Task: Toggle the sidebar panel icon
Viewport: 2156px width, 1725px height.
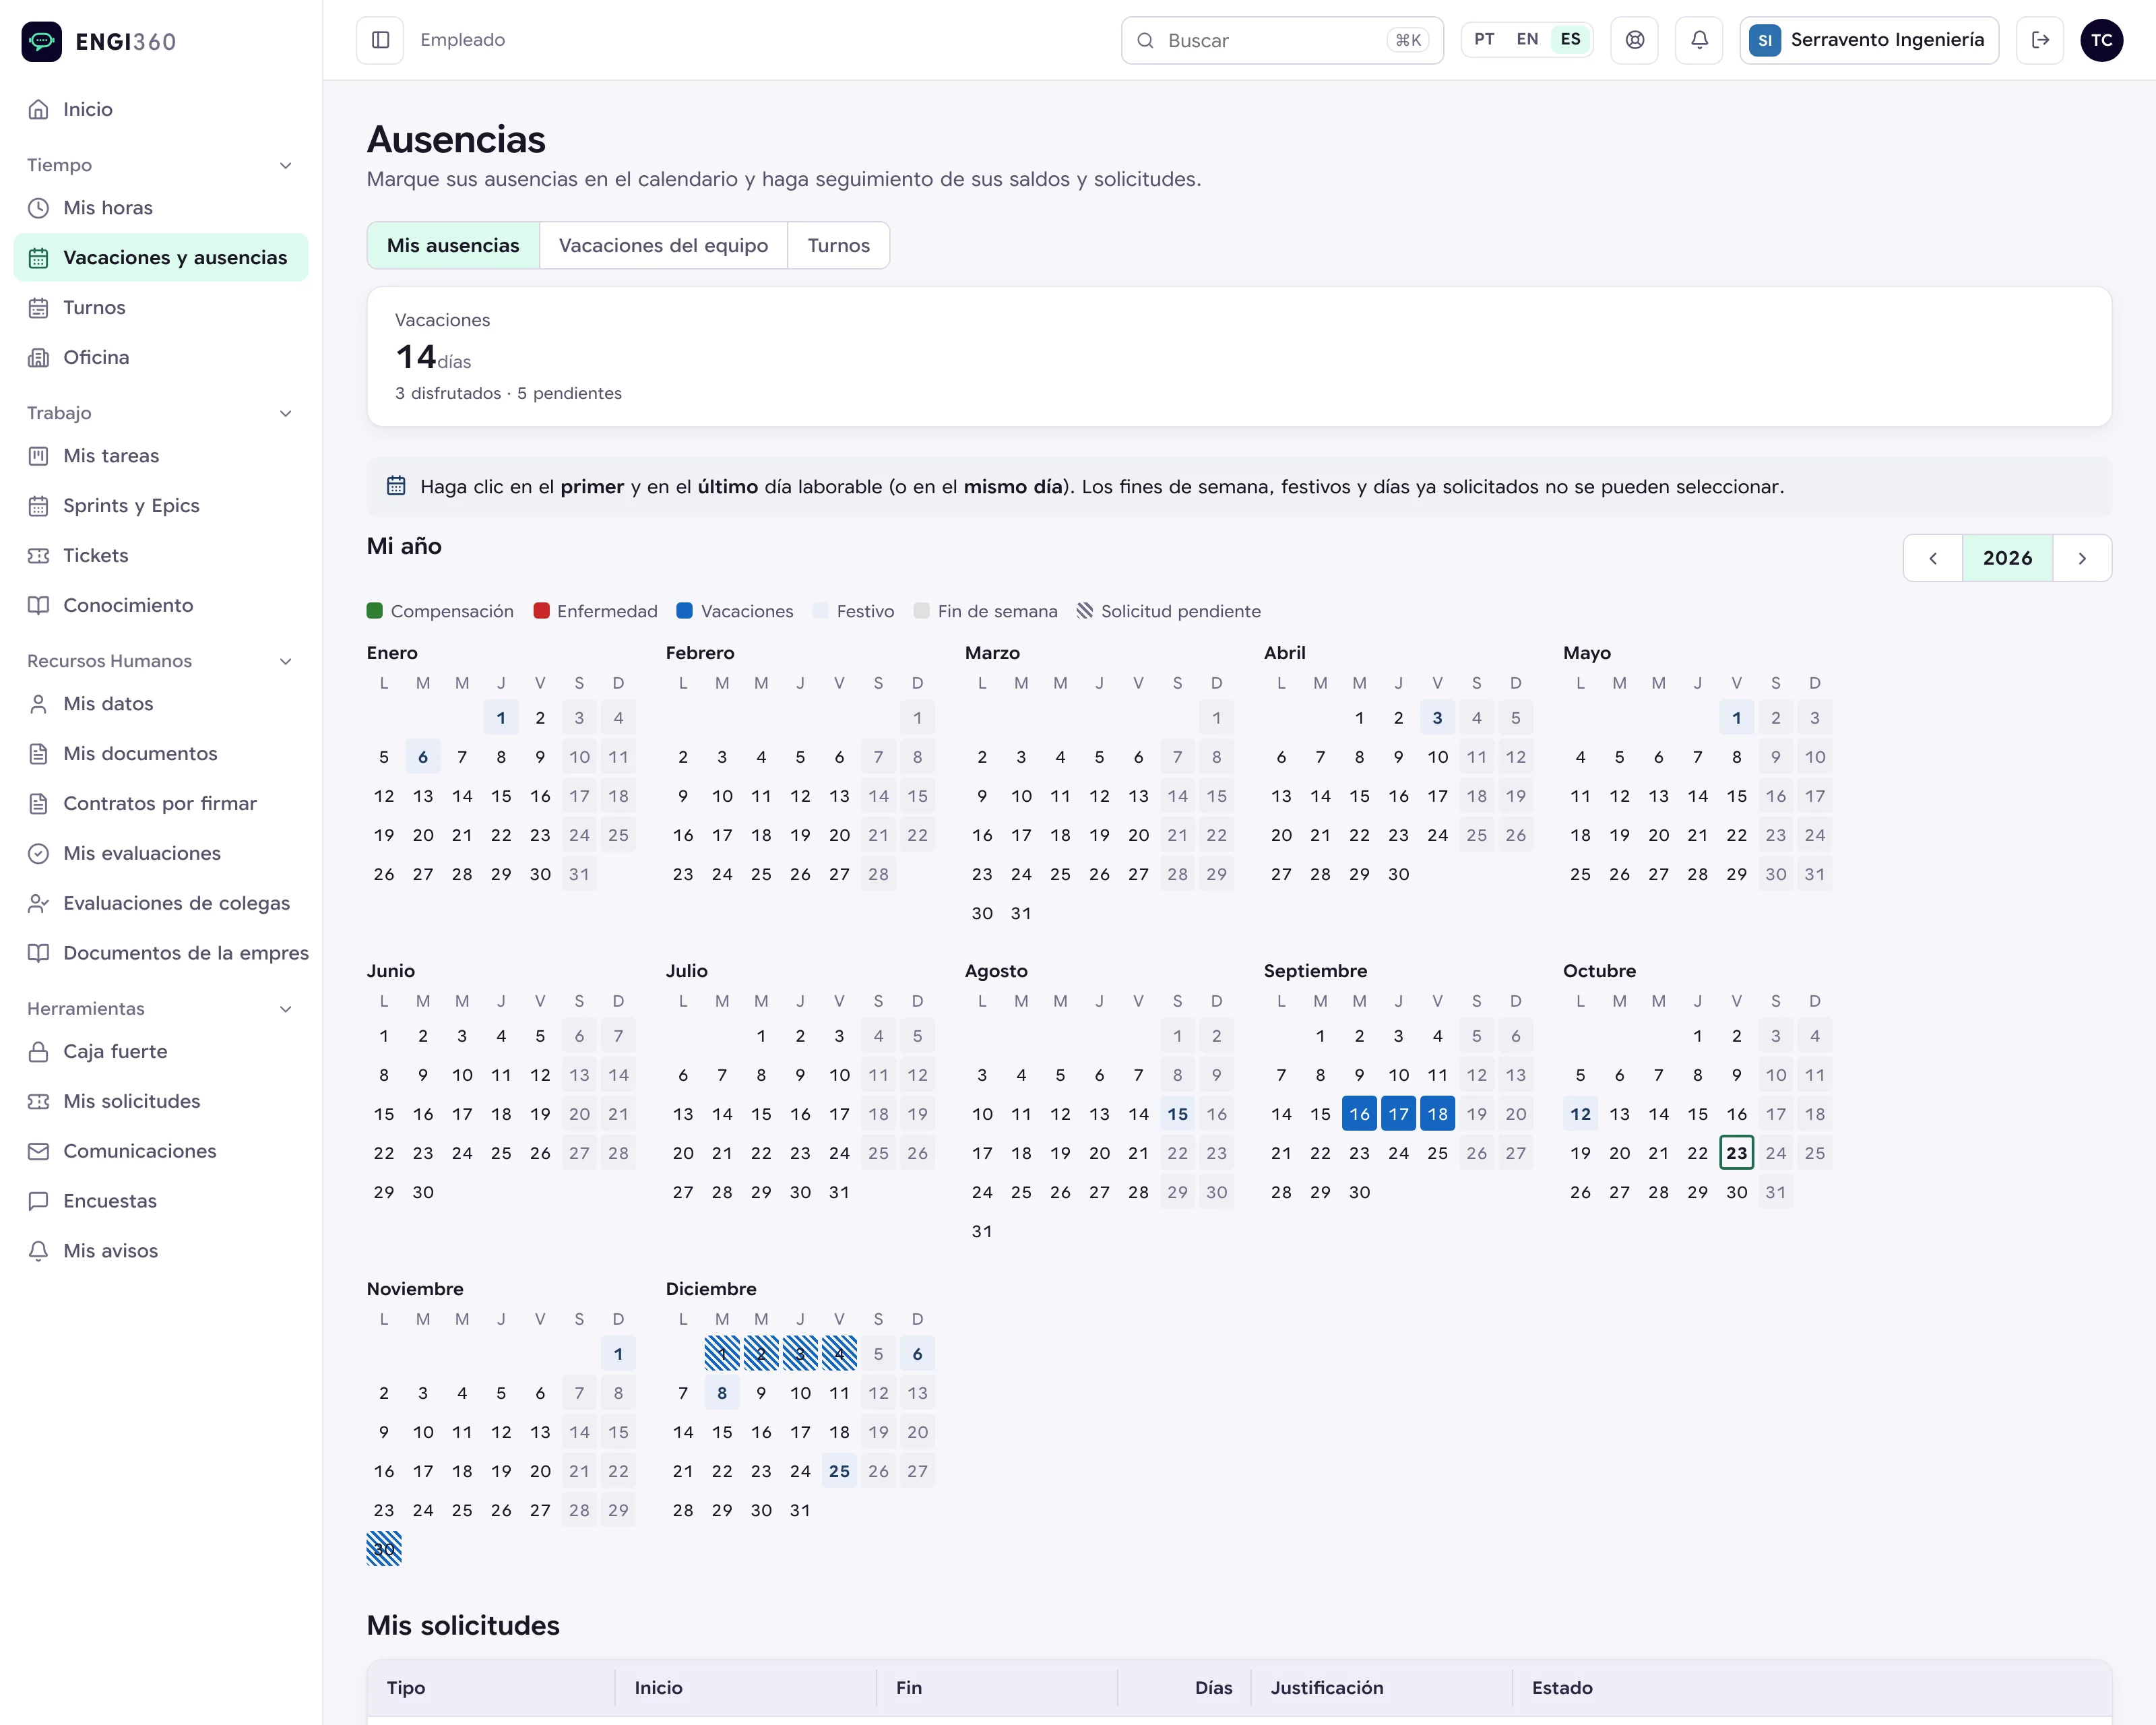Action: [x=380, y=40]
